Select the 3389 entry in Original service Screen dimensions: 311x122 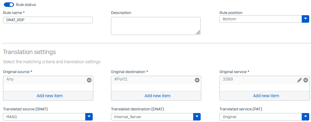click(228, 79)
